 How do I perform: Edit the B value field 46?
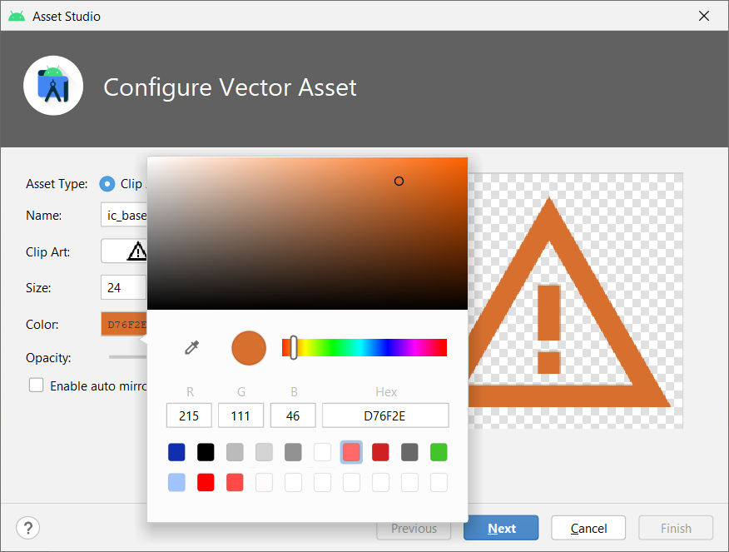click(293, 415)
